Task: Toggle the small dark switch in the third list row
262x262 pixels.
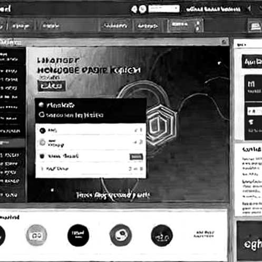Action: coord(136,157)
